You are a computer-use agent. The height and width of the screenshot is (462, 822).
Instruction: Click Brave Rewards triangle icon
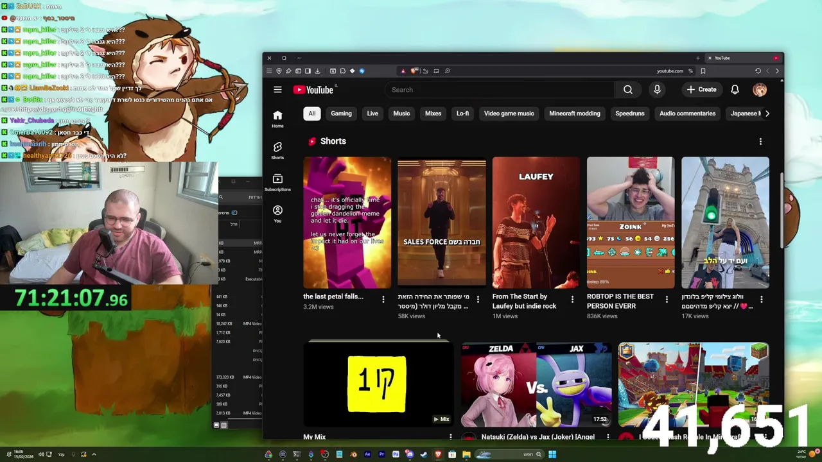coord(403,71)
